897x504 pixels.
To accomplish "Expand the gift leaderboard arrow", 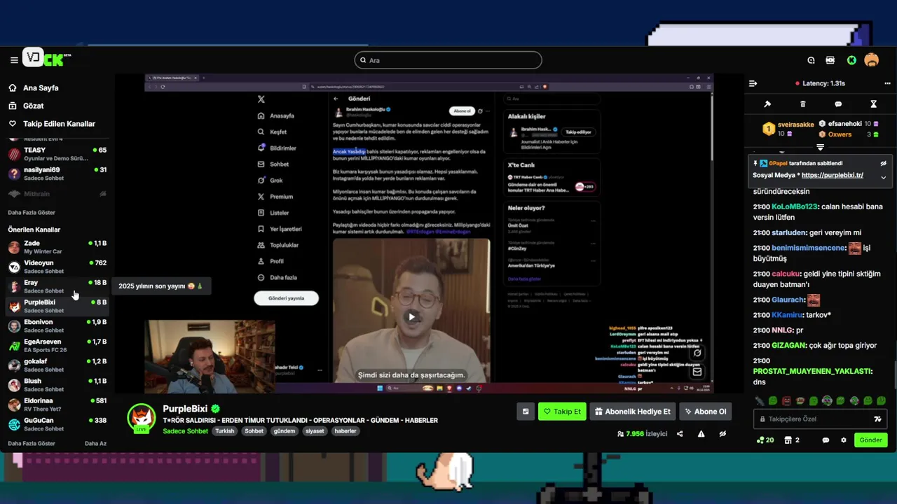I will coord(820,148).
